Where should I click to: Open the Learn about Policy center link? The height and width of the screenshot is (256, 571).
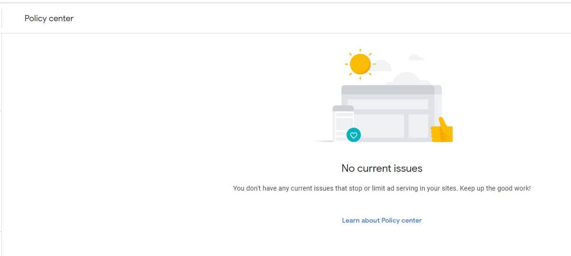[381, 220]
